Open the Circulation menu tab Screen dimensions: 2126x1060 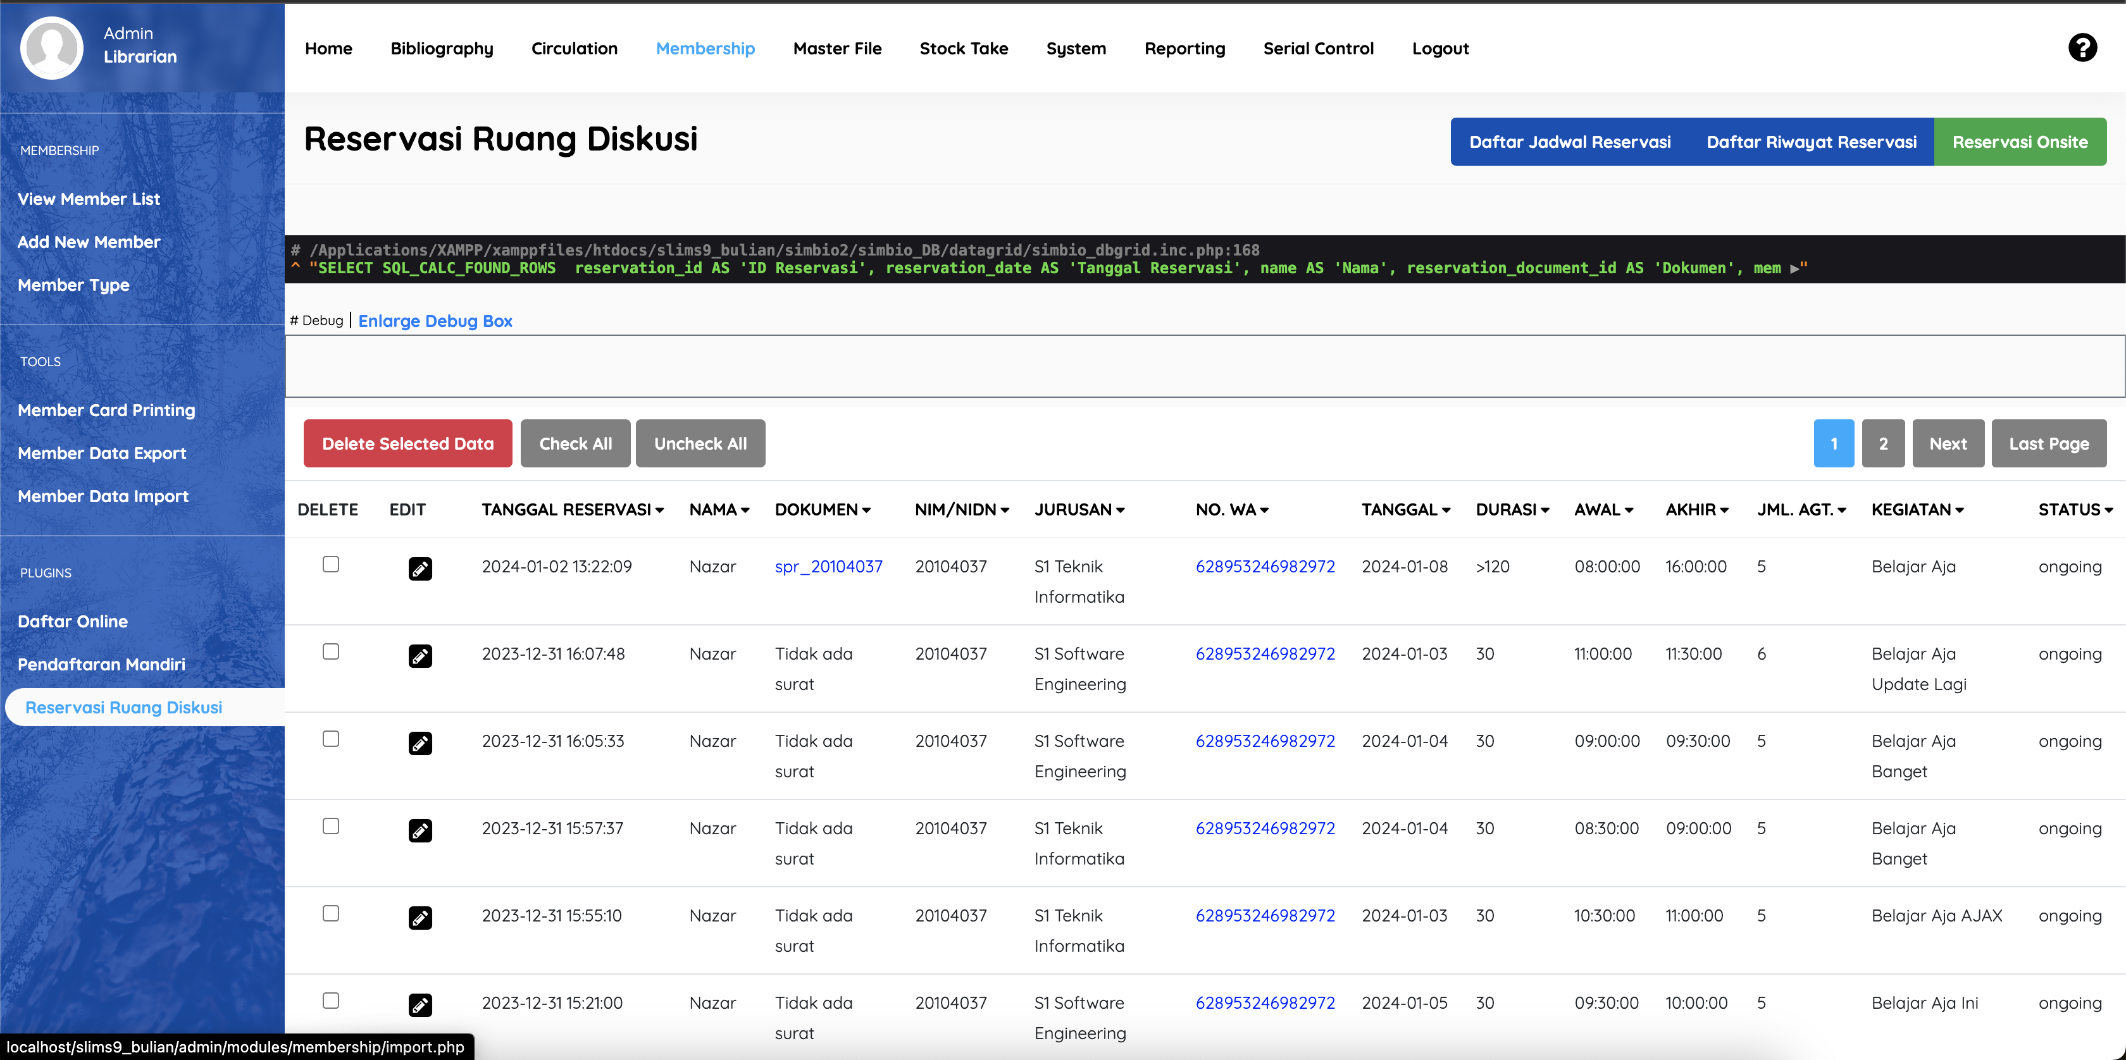pos(573,47)
